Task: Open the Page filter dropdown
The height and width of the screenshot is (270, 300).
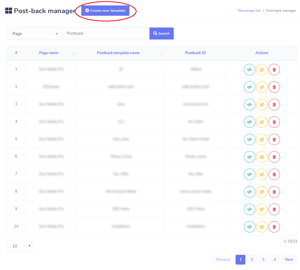Action: 34,33
